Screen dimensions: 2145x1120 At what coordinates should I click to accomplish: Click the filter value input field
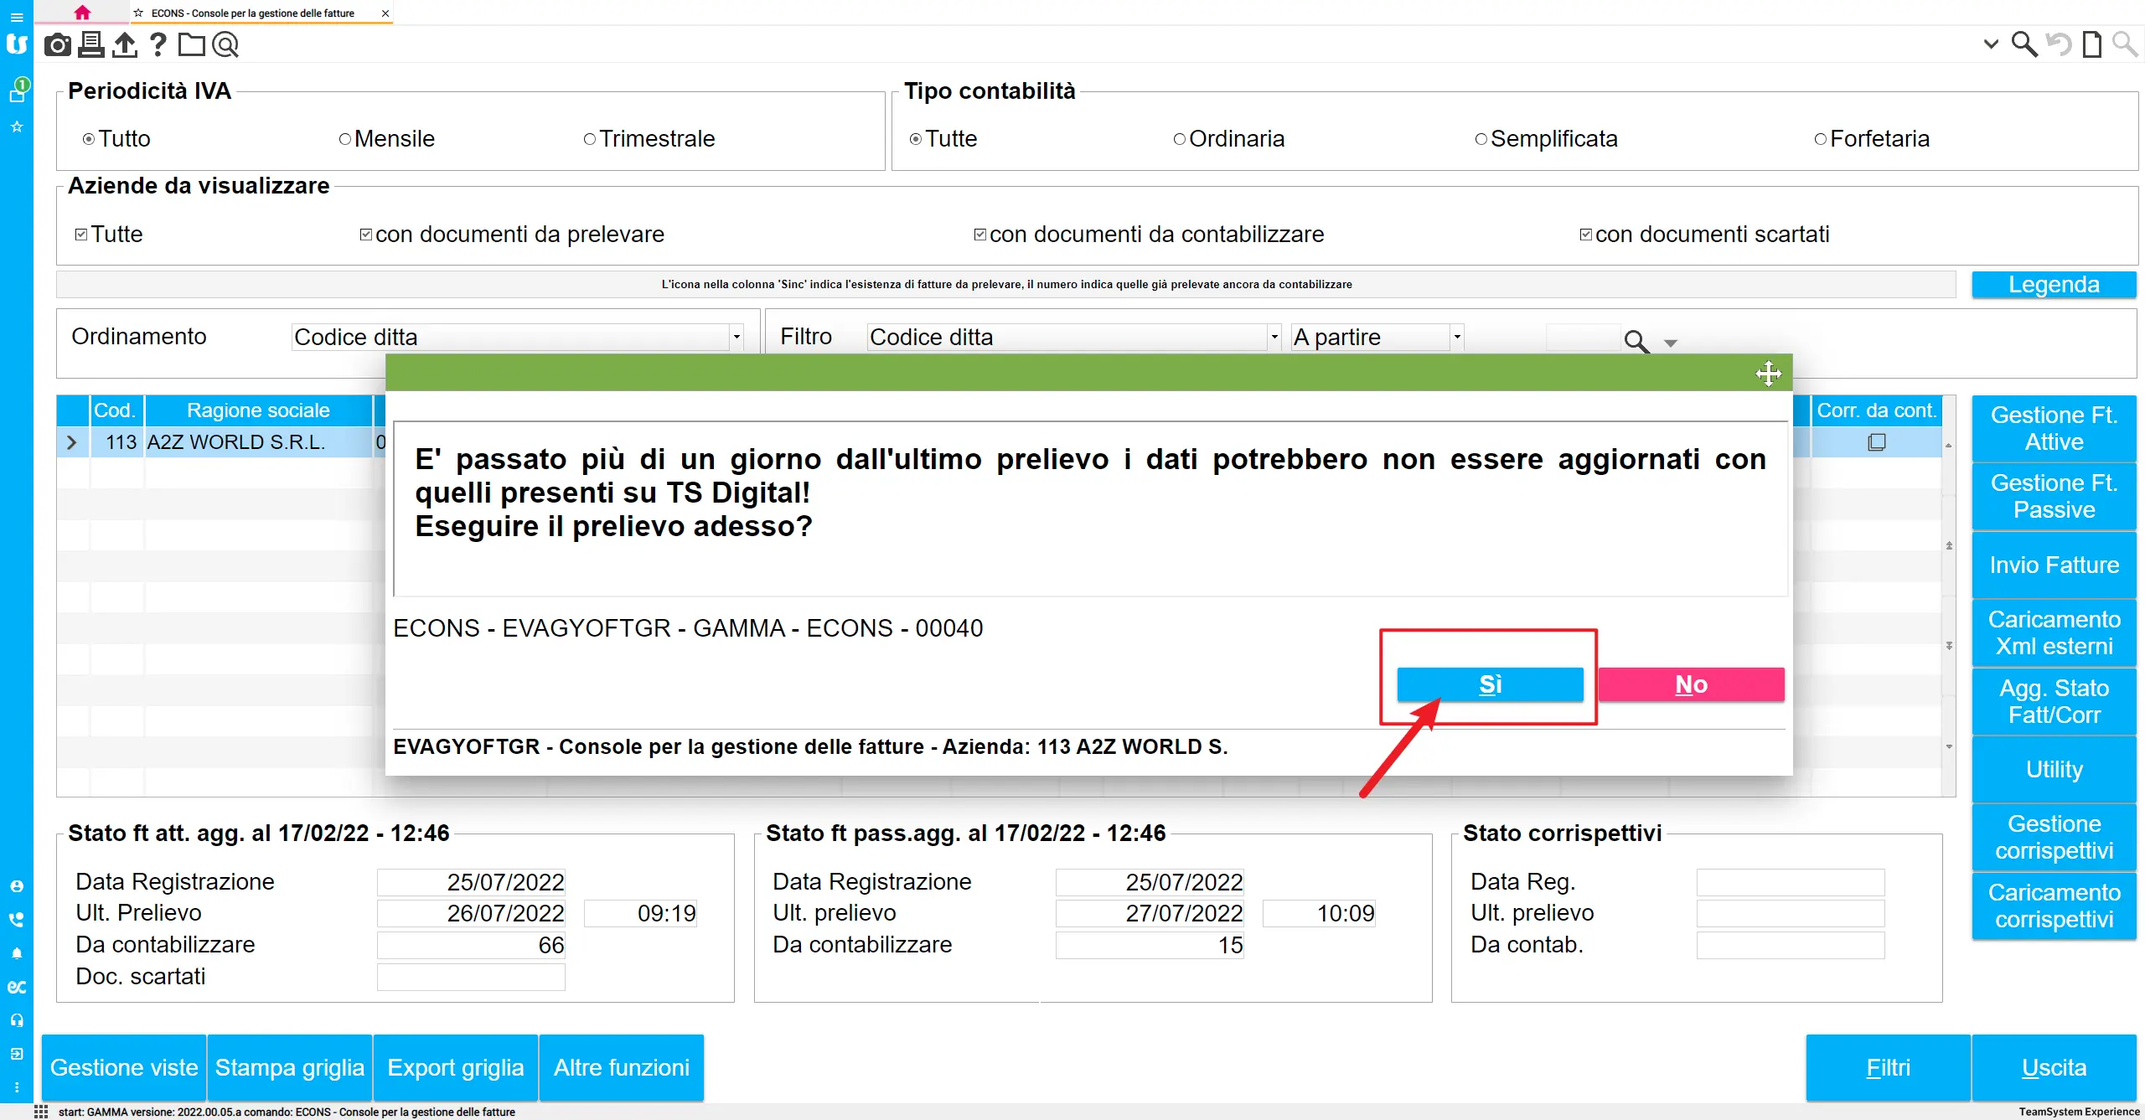click(x=1582, y=337)
